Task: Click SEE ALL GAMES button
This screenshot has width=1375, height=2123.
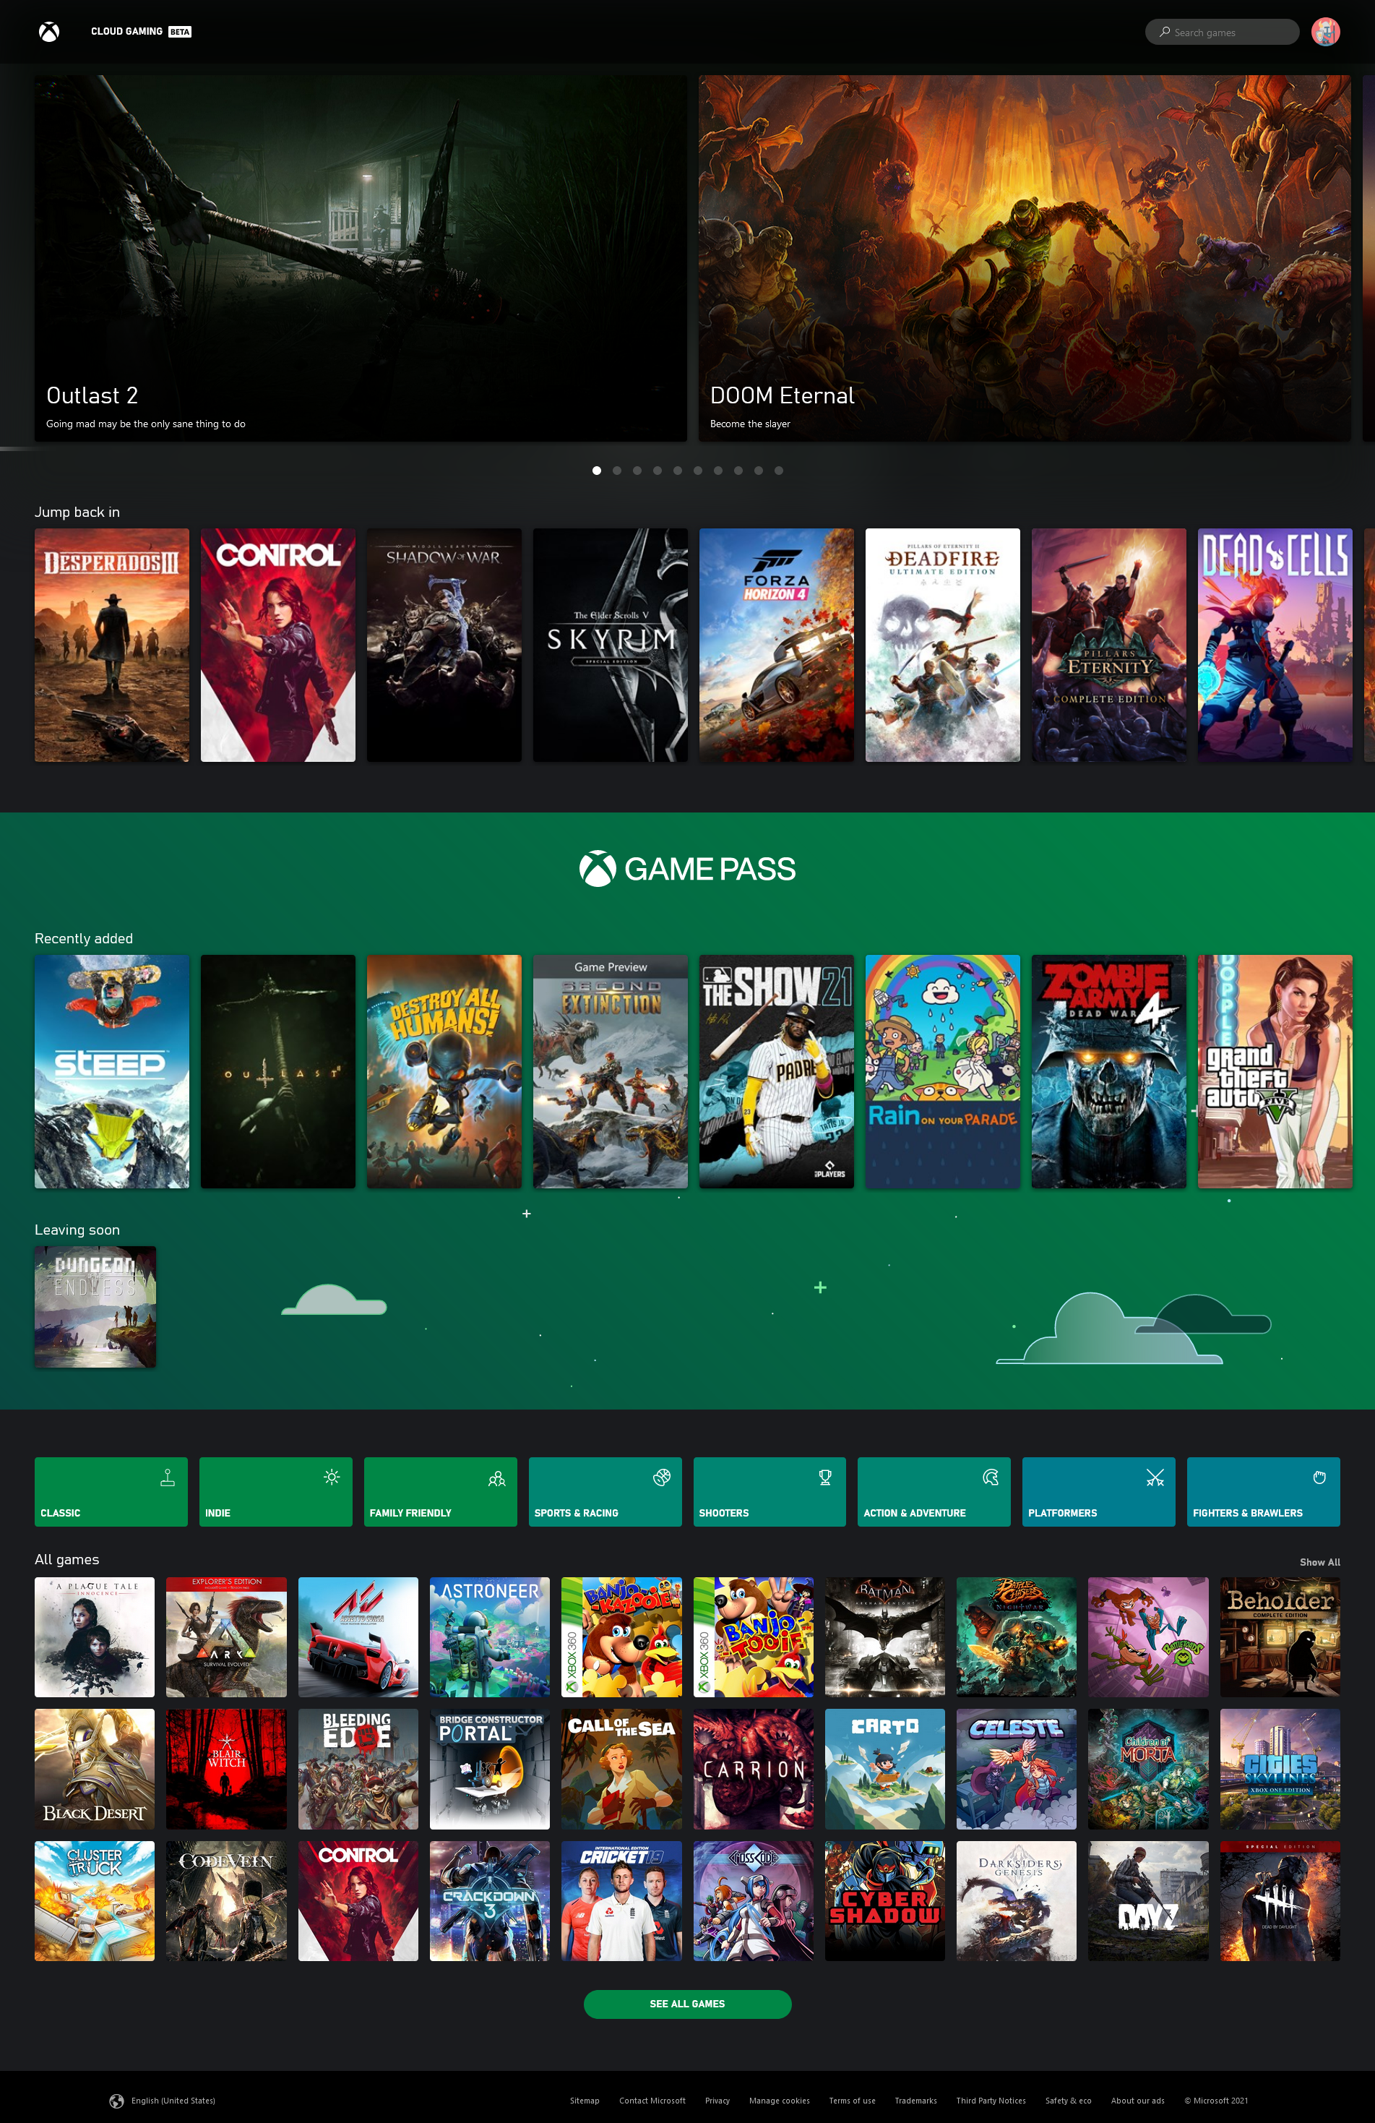Action: [x=688, y=2004]
